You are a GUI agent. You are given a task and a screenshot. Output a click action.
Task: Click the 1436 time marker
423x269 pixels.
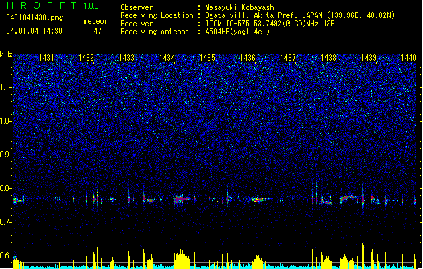tap(247, 58)
